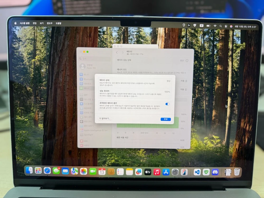Open the Notes app in dock
The image size is (264, 198).
[x=129, y=172]
